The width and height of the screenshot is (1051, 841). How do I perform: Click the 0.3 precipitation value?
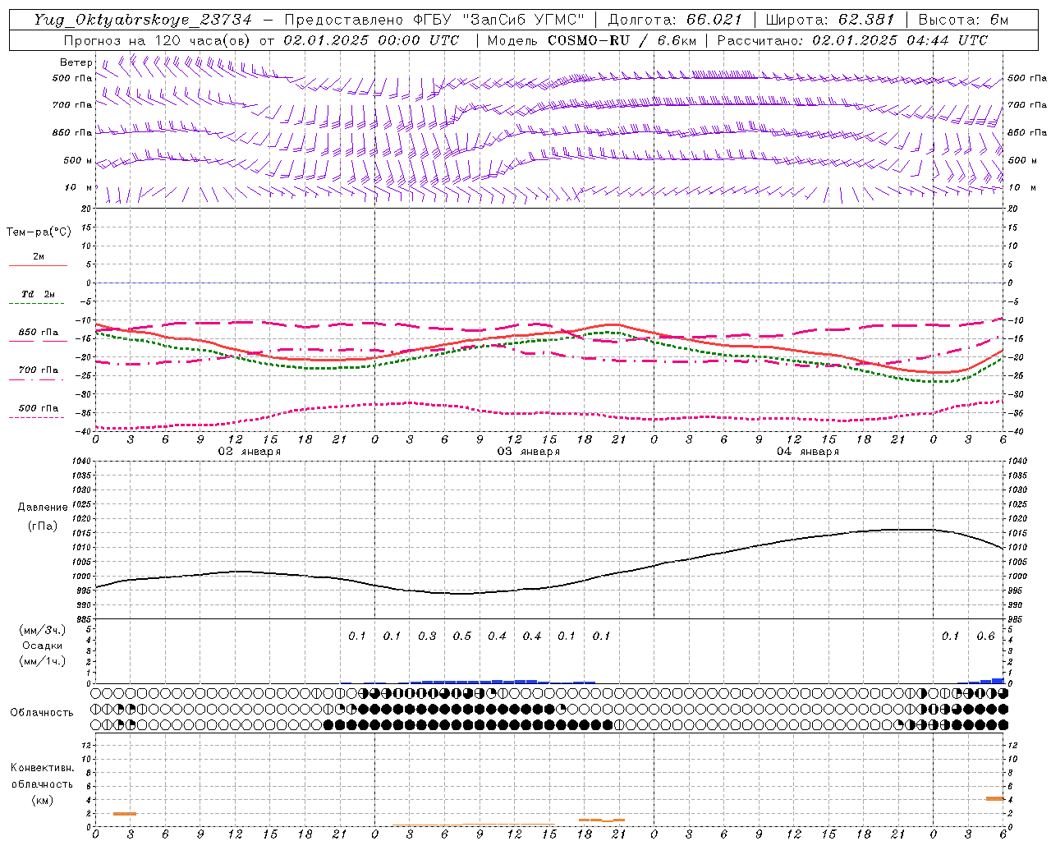click(427, 636)
